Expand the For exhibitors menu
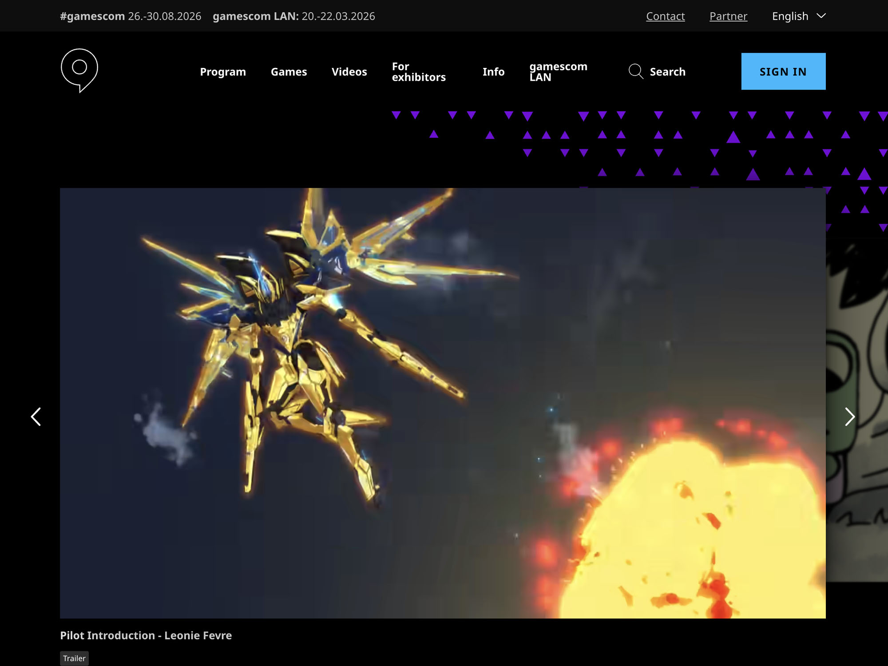Viewport: 888px width, 666px height. coord(419,71)
